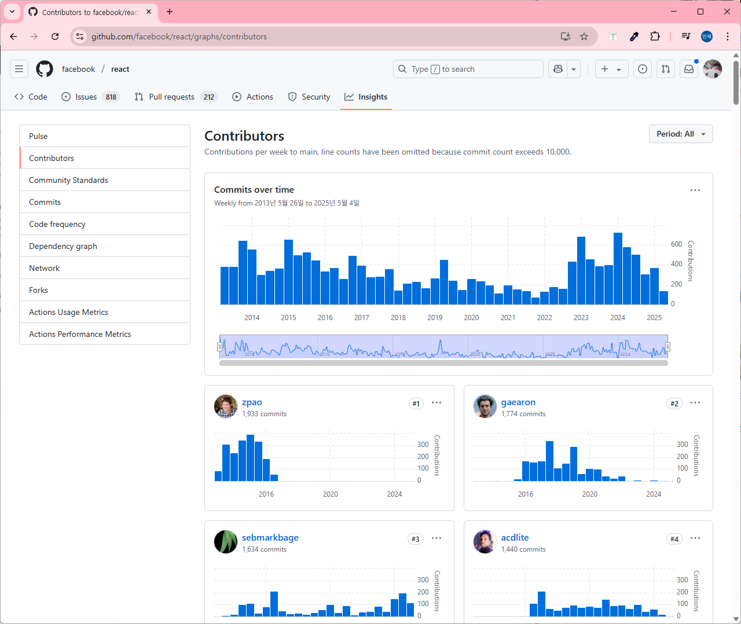This screenshot has width=741, height=624.
Task: Click the chart horizontal scrollbar below the timeline
Action: pos(443,363)
